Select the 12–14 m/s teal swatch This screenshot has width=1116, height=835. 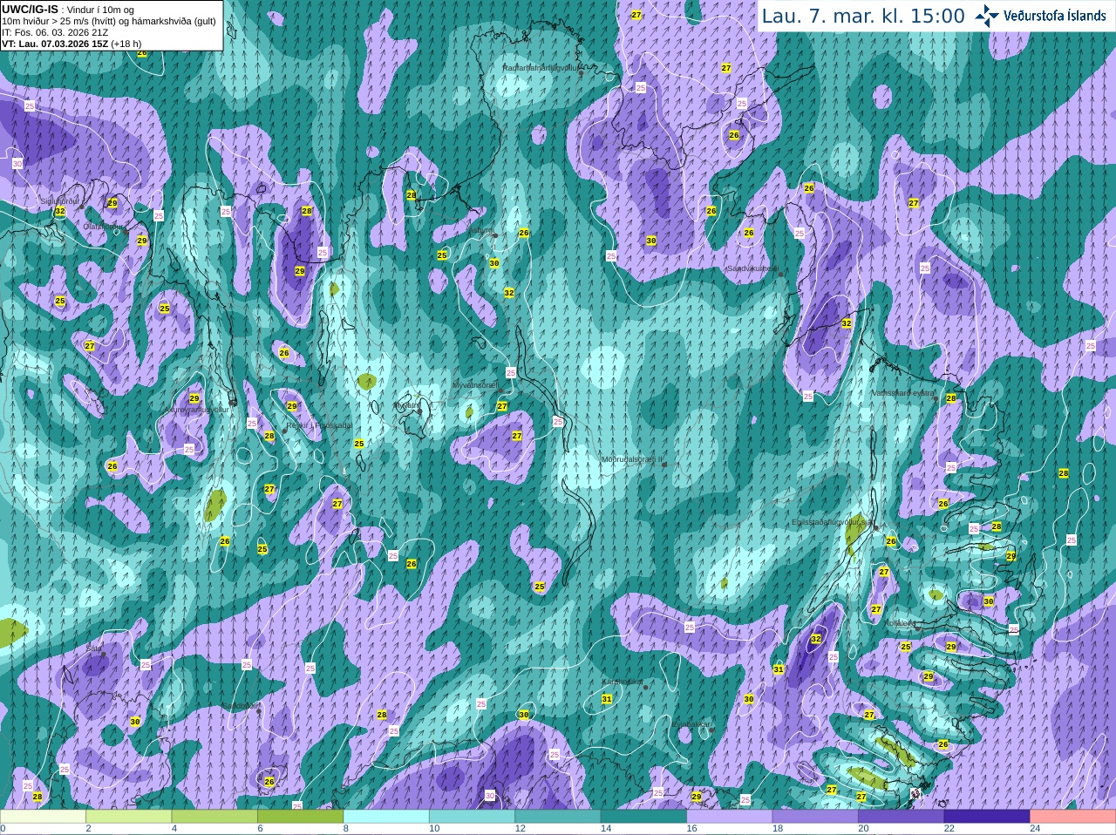coord(558,817)
